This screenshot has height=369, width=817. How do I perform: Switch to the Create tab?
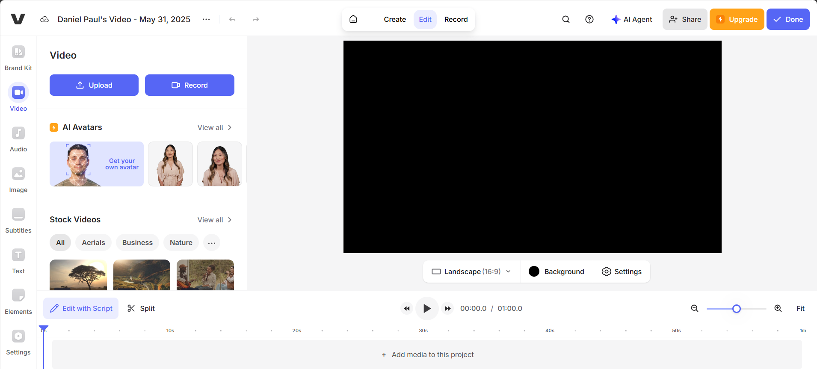(395, 19)
